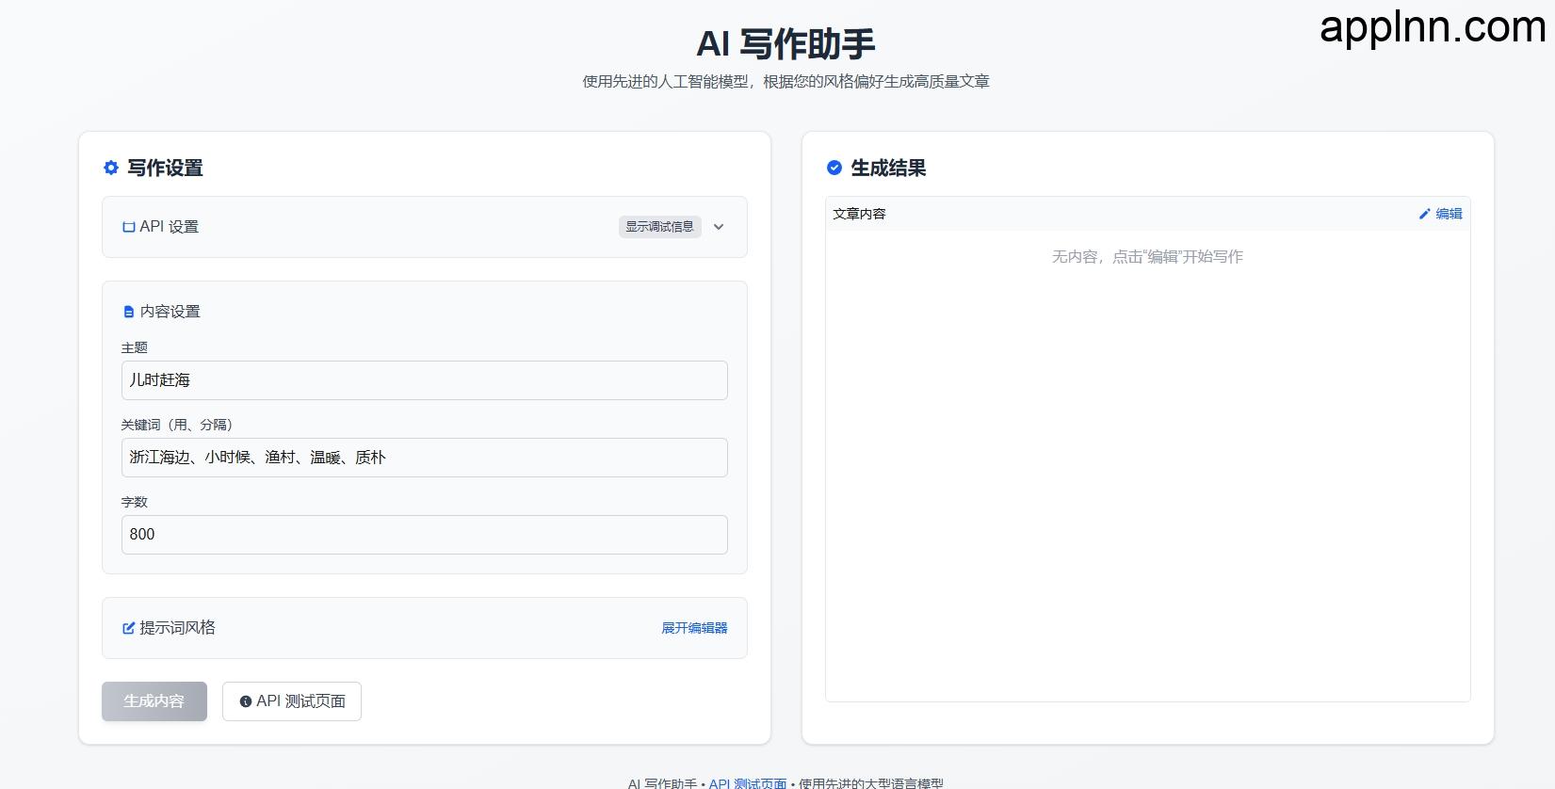Click the edit icon beside 提示词风格
1555x789 pixels.
click(x=129, y=628)
